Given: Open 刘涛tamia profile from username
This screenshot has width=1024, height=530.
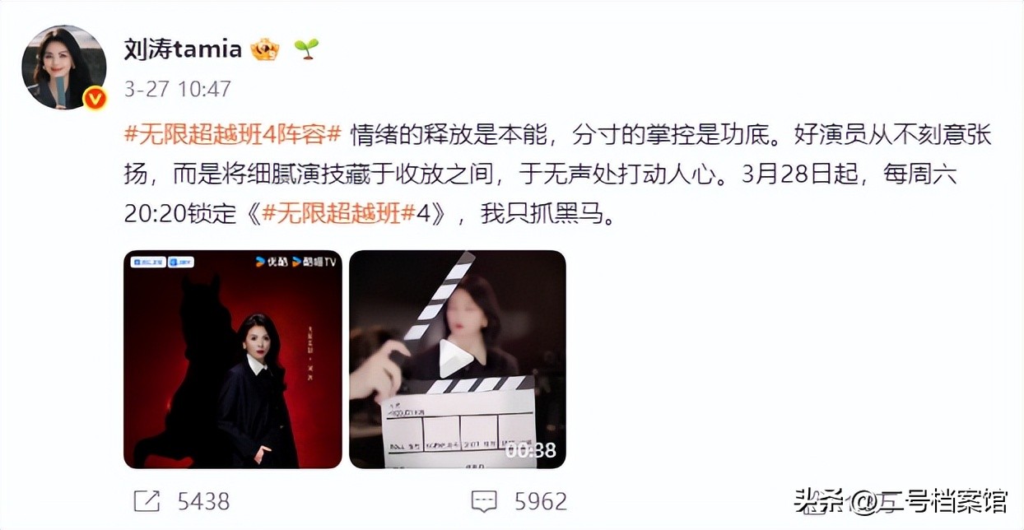Looking at the screenshot, I should pyautogui.click(x=183, y=49).
